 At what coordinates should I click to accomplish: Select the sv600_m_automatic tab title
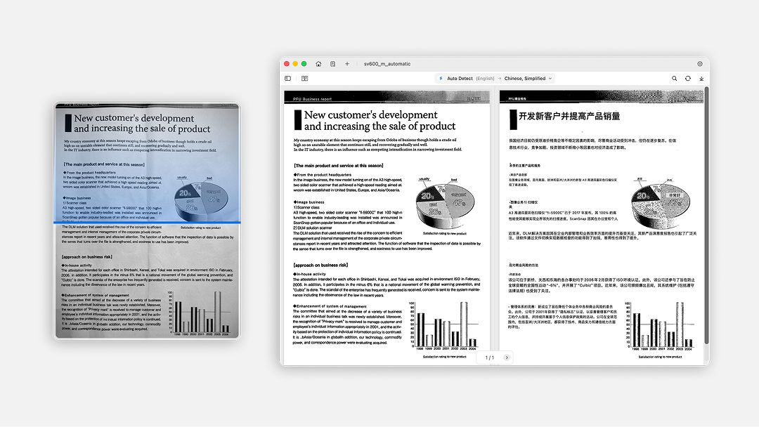click(x=387, y=64)
